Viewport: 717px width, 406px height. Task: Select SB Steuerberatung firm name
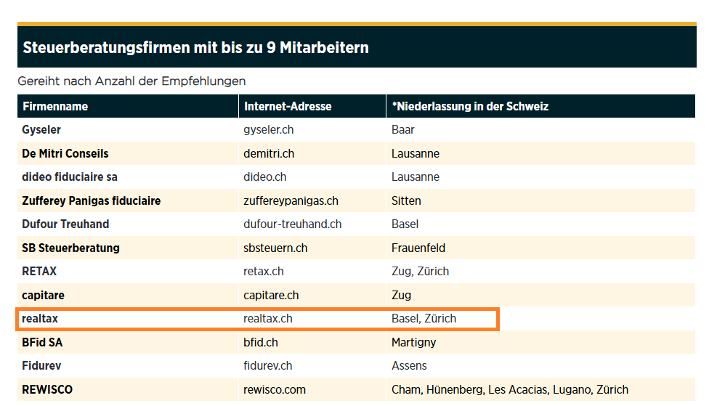tap(71, 248)
